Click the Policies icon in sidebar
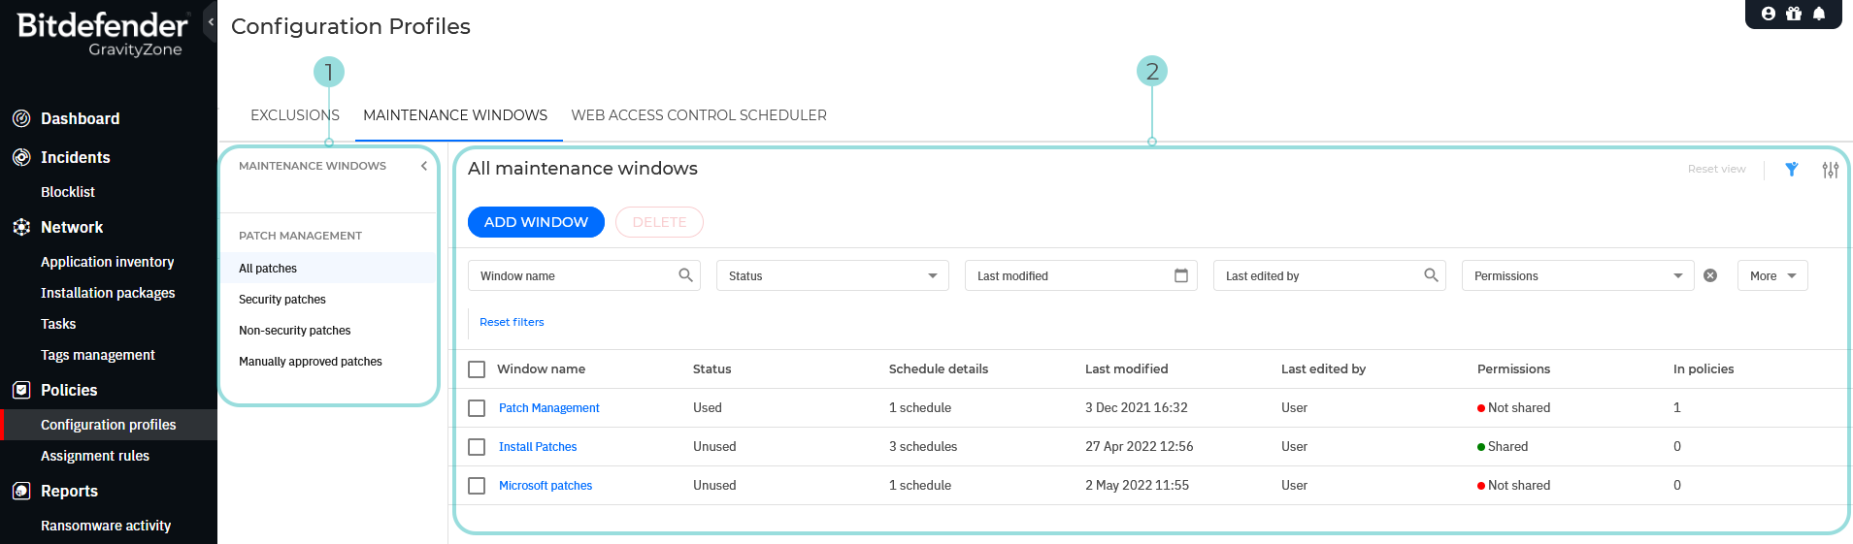Image resolution: width=1853 pixels, height=544 pixels. [x=21, y=390]
